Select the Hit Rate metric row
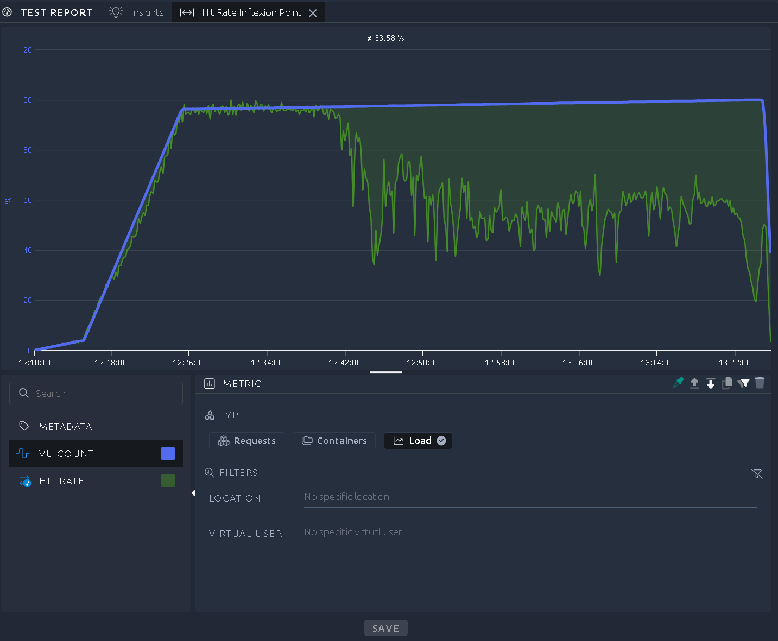This screenshot has height=641, width=778. 96,481
